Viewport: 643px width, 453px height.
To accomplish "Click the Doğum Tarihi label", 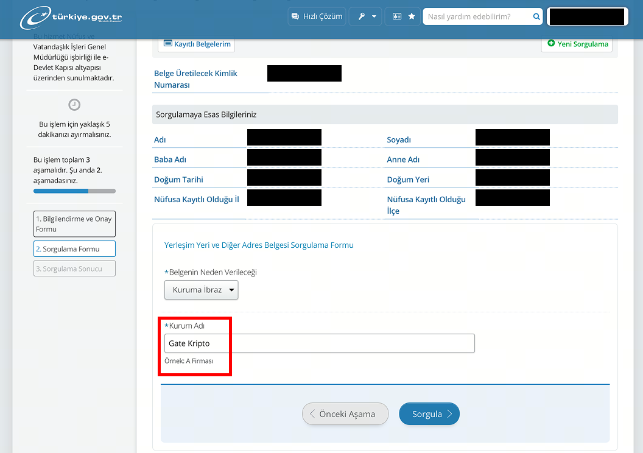I will (179, 180).
